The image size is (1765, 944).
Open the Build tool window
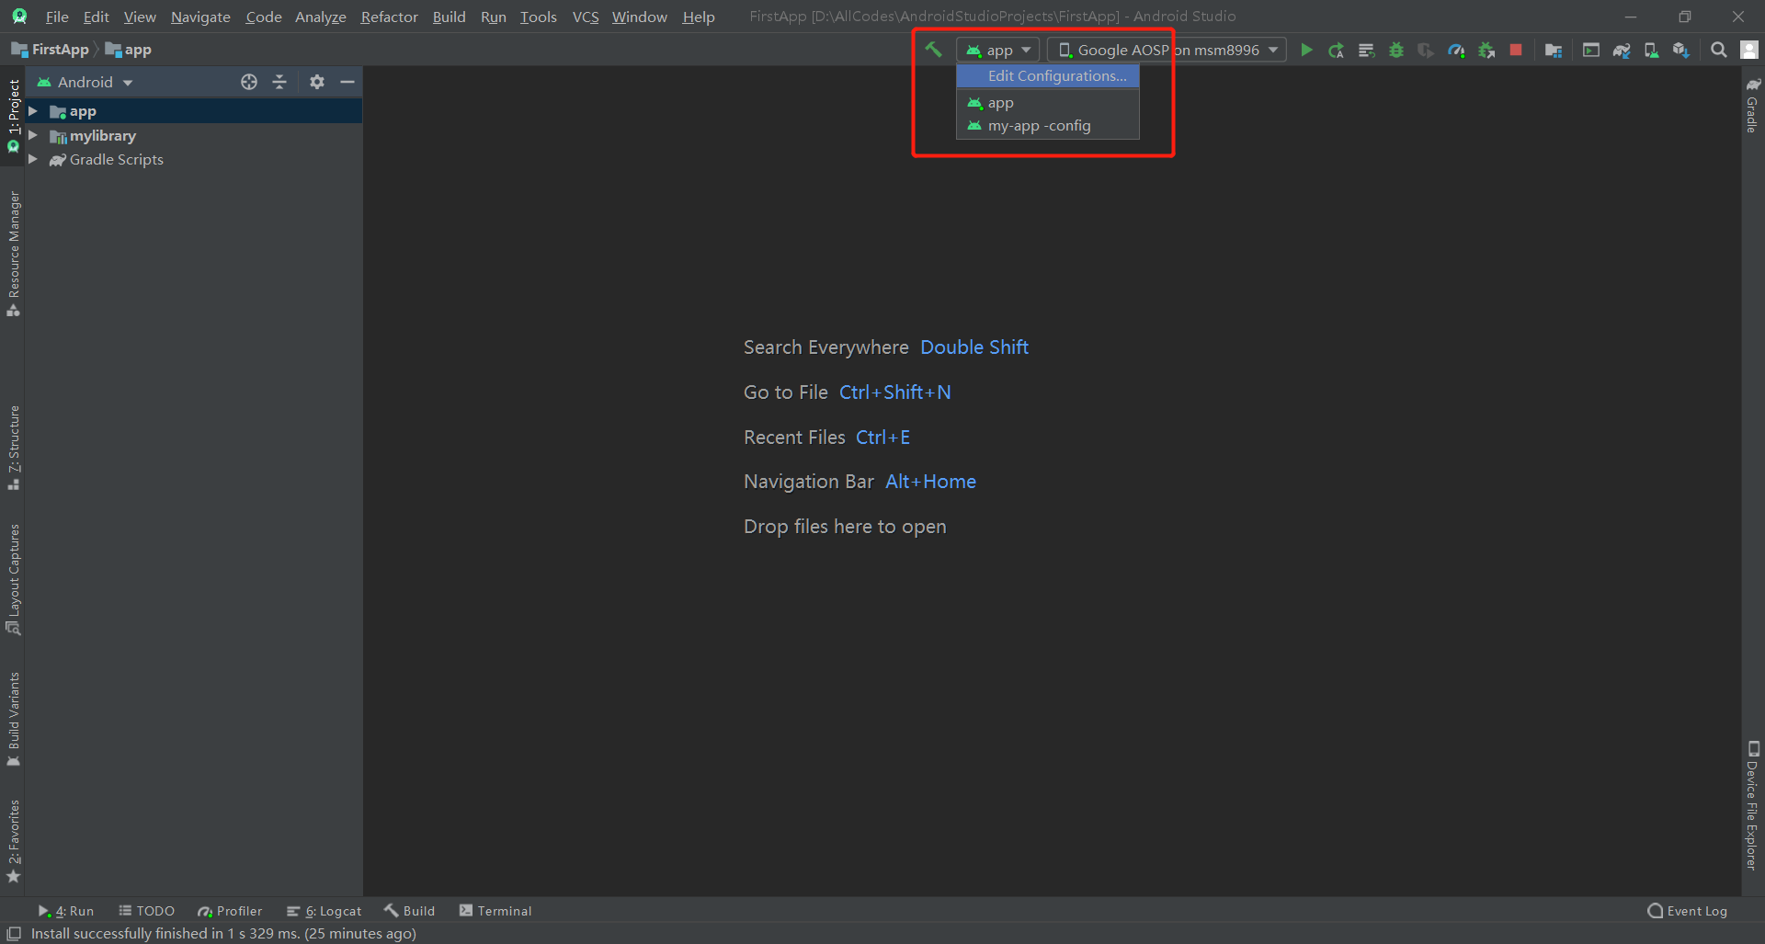click(409, 911)
